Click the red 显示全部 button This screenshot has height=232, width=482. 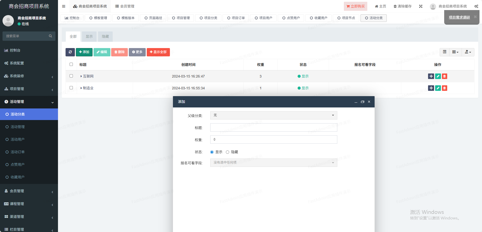click(158, 52)
